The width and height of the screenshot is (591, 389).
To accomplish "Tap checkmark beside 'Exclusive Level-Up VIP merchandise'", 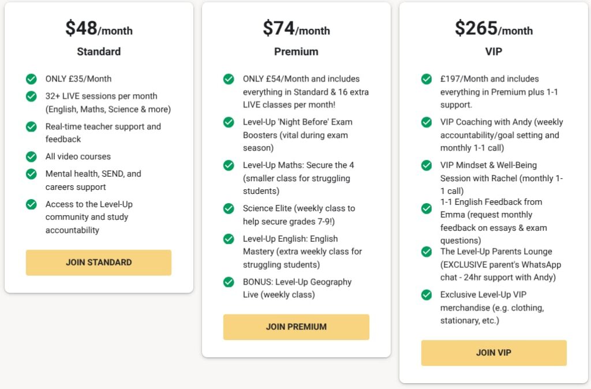I will pyautogui.click(x=427, y=295).
